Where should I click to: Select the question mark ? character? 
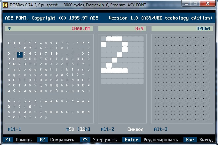[x=88, y=53]
